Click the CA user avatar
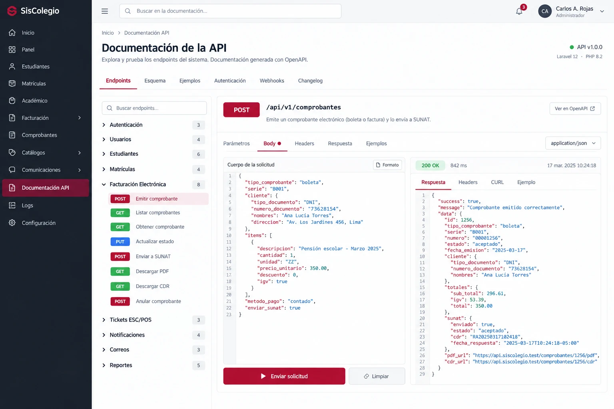The image size is (614, 409). point(545,11)
